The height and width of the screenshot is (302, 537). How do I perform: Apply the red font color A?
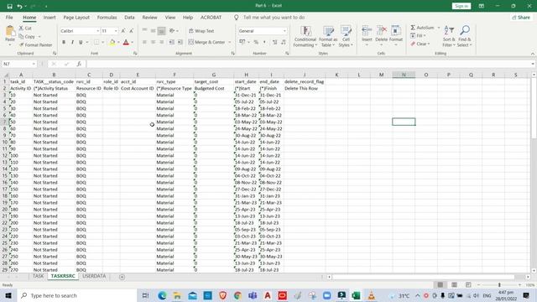(126, 42)
